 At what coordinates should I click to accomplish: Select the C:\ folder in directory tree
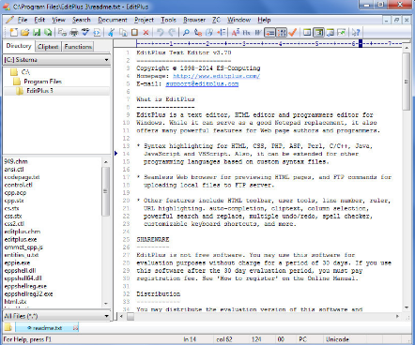click(25, 72)
